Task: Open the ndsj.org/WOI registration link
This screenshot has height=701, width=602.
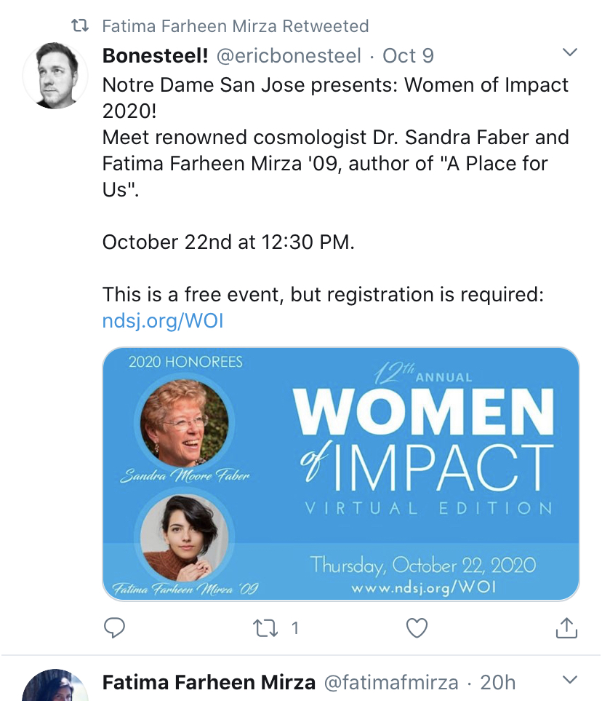Action: pos(163,320)
